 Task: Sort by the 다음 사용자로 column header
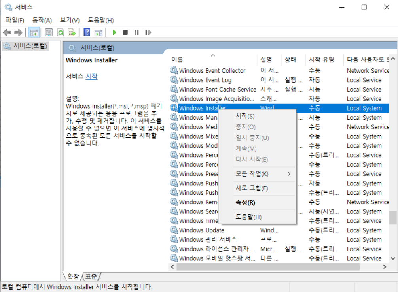pos(366,60)
